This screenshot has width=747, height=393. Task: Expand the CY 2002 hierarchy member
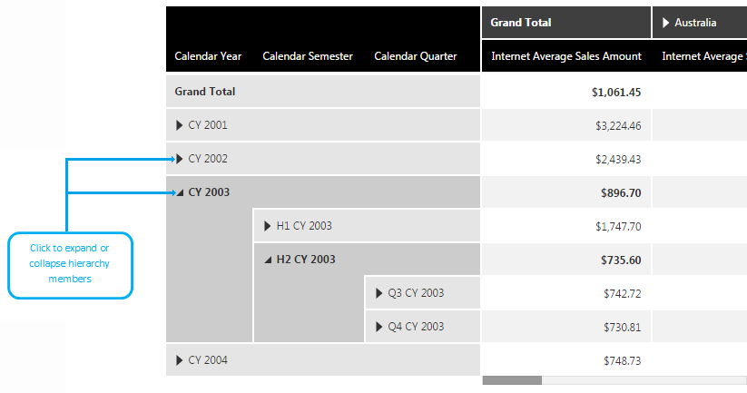tap(179, 159)
